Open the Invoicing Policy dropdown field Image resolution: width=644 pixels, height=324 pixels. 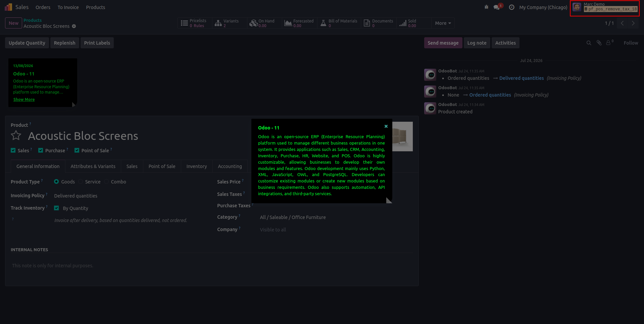(131, 196)
